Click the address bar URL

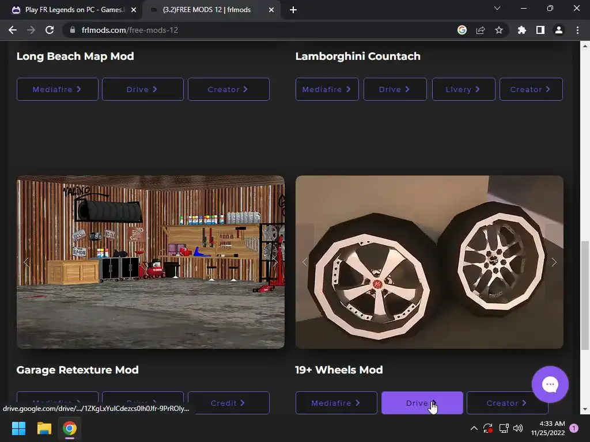pyautogui.click(x=130, y=30)
